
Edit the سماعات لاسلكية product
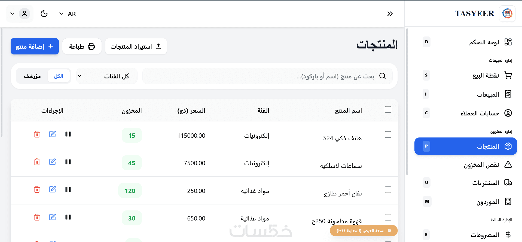pyautogui.click(x=53, y=162)
